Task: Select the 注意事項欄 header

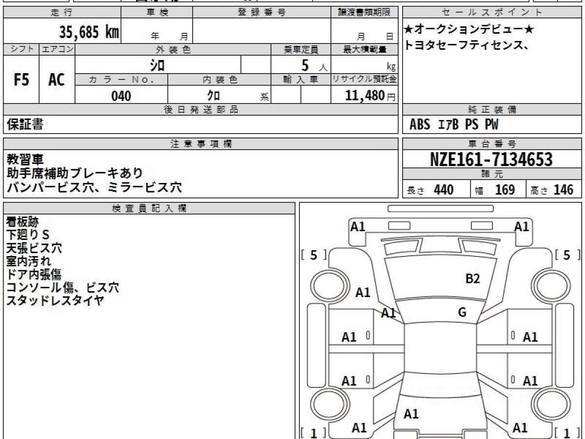Action: [201, 144]
